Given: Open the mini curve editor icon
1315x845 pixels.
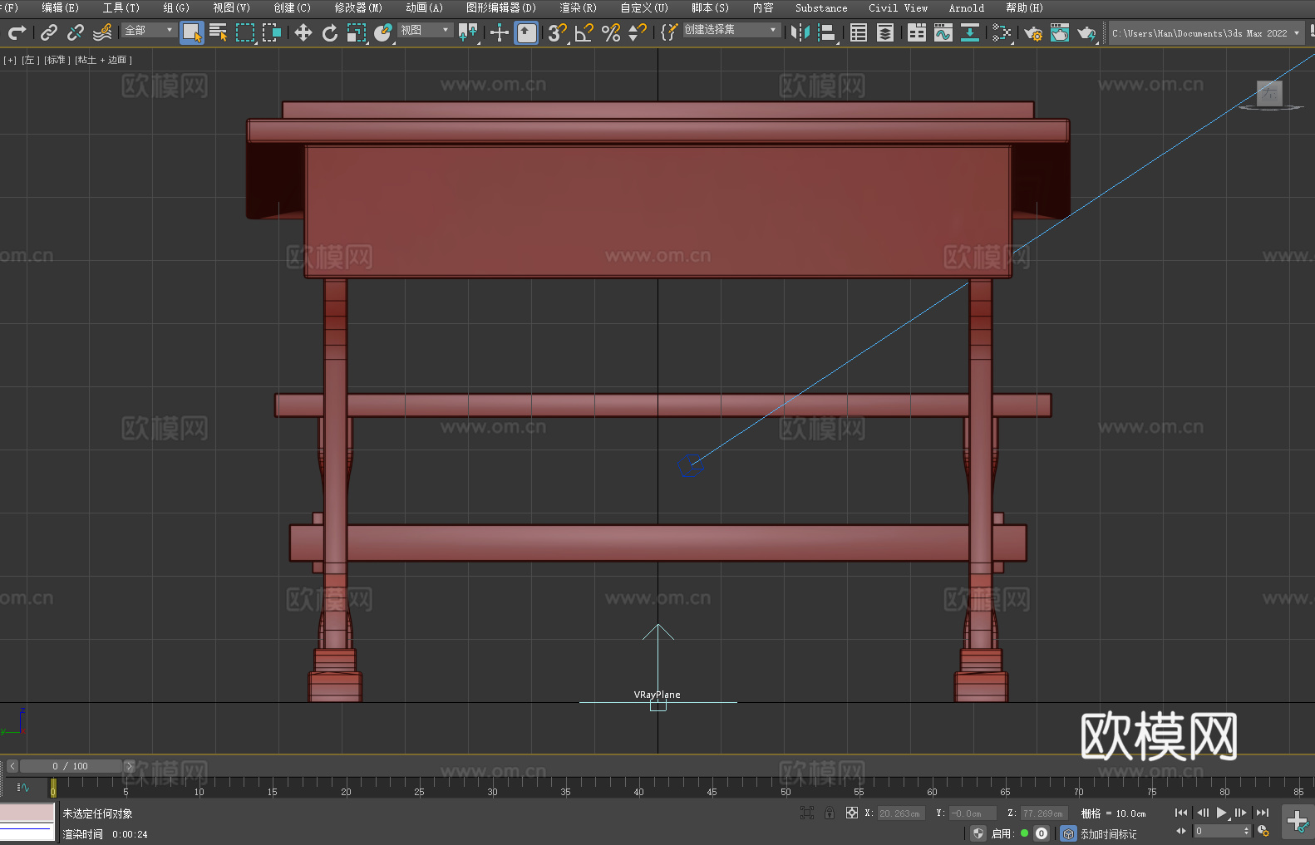Looking at the screenshot, I should point(23,787).
